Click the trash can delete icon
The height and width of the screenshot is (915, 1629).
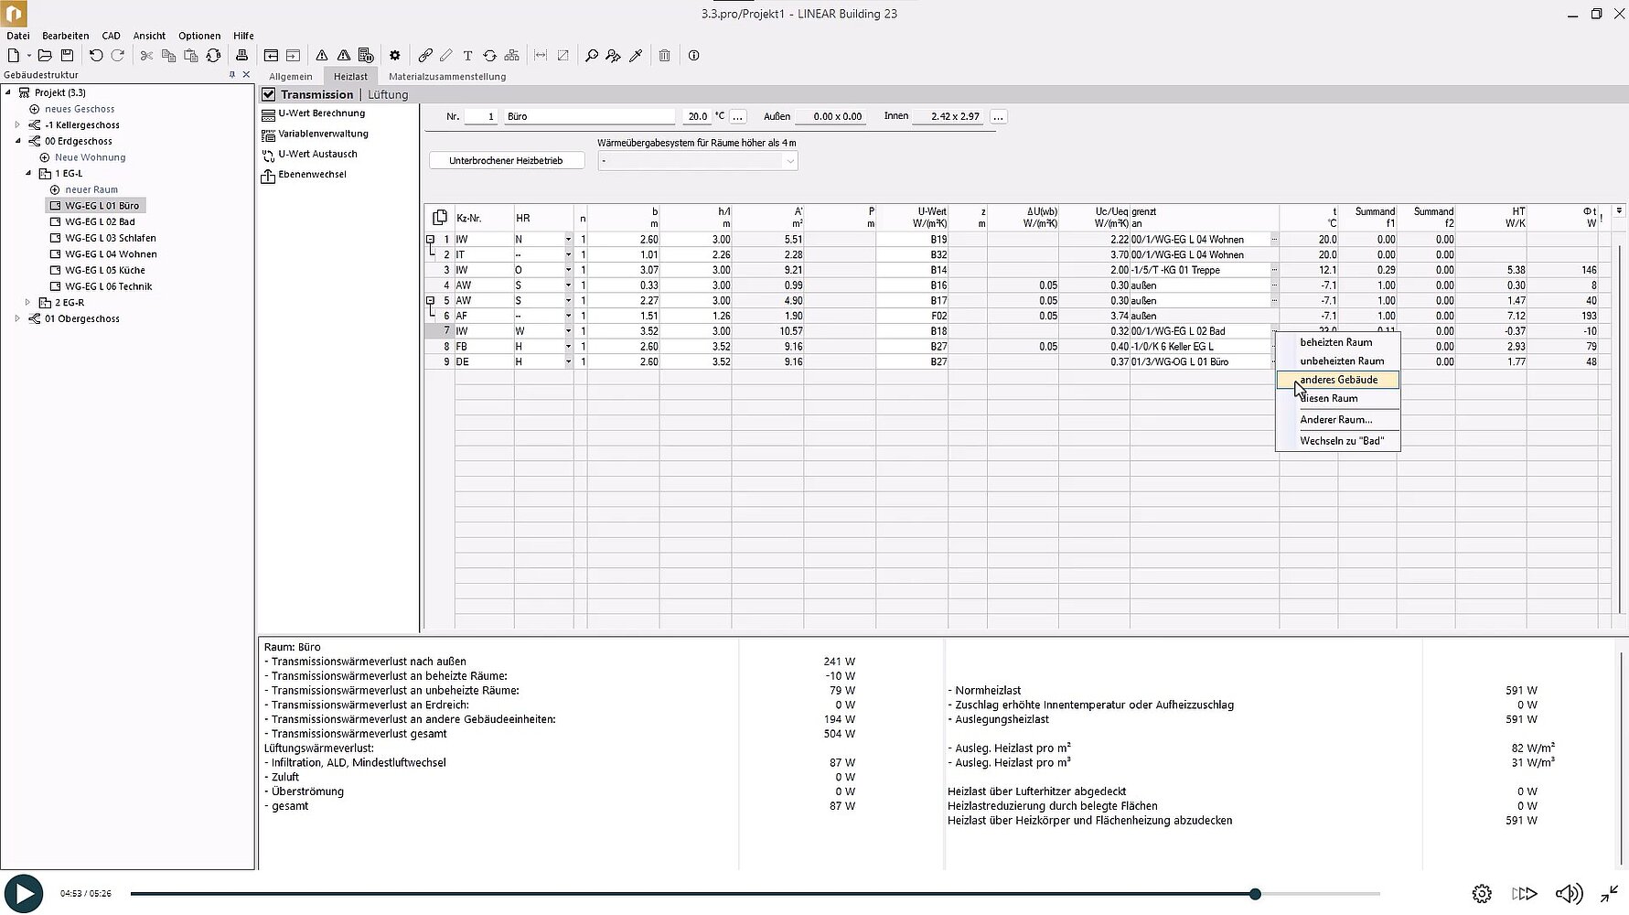click(664, 56)
